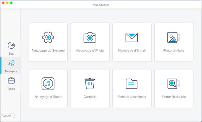Click the folder icon for large files
Viewport: 202px width, 122px height.
point(132,84)
